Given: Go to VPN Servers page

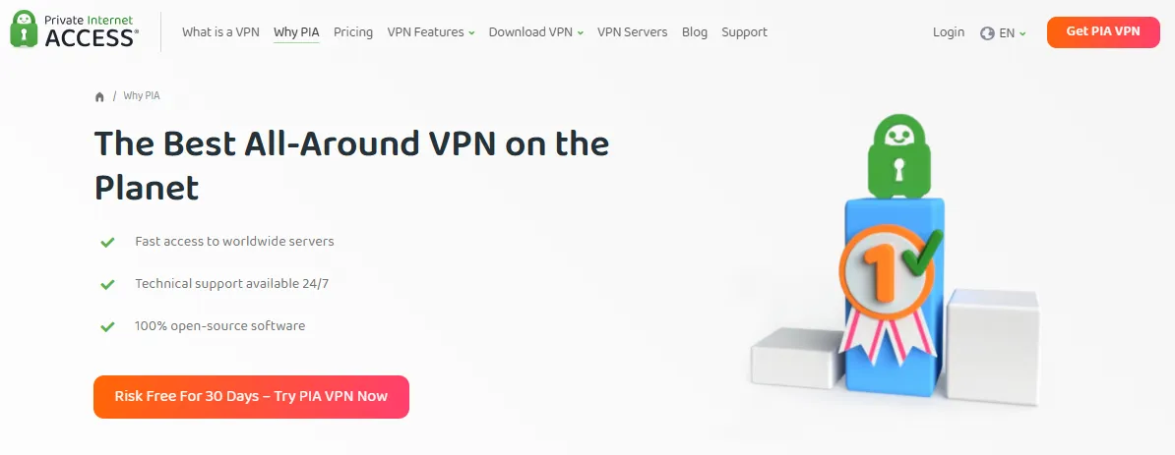Looking at the screenshot, I should pos(632,32).
